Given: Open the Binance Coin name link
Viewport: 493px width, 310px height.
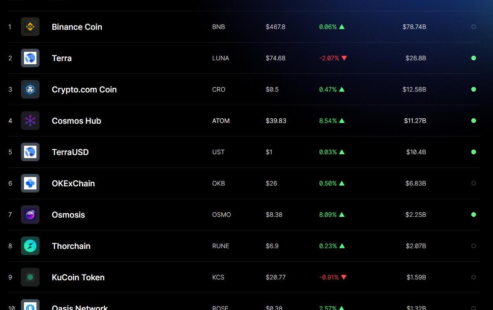Looking at the screenshot, I should 77,27.
